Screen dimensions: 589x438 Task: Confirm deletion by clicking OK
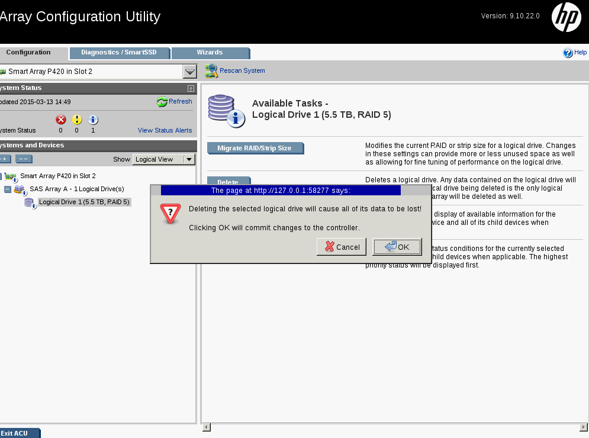pyautogui.click(x=397, y=247)
